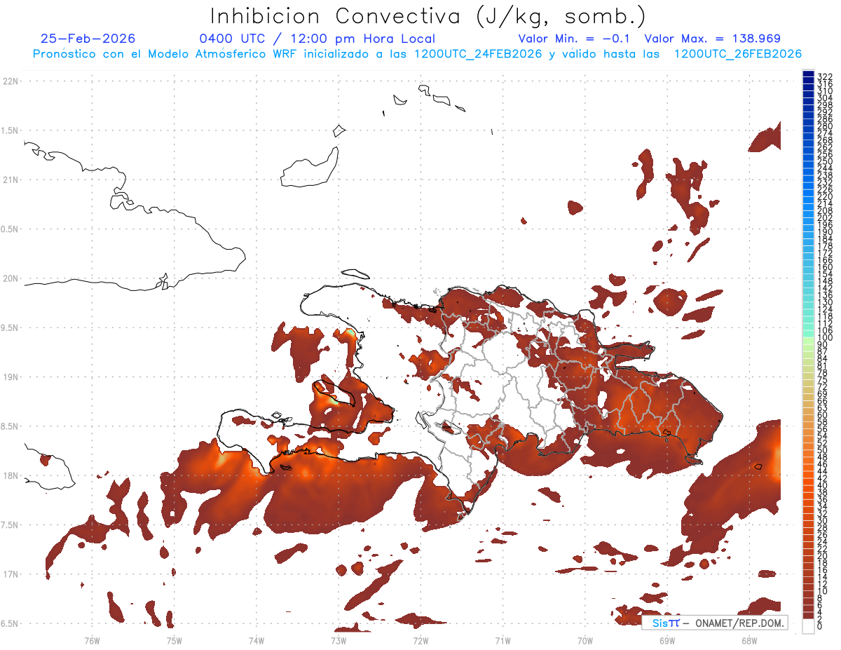Click the "72W" longitude label
Screen dimensions: 841x650
(x=420, y=640)
